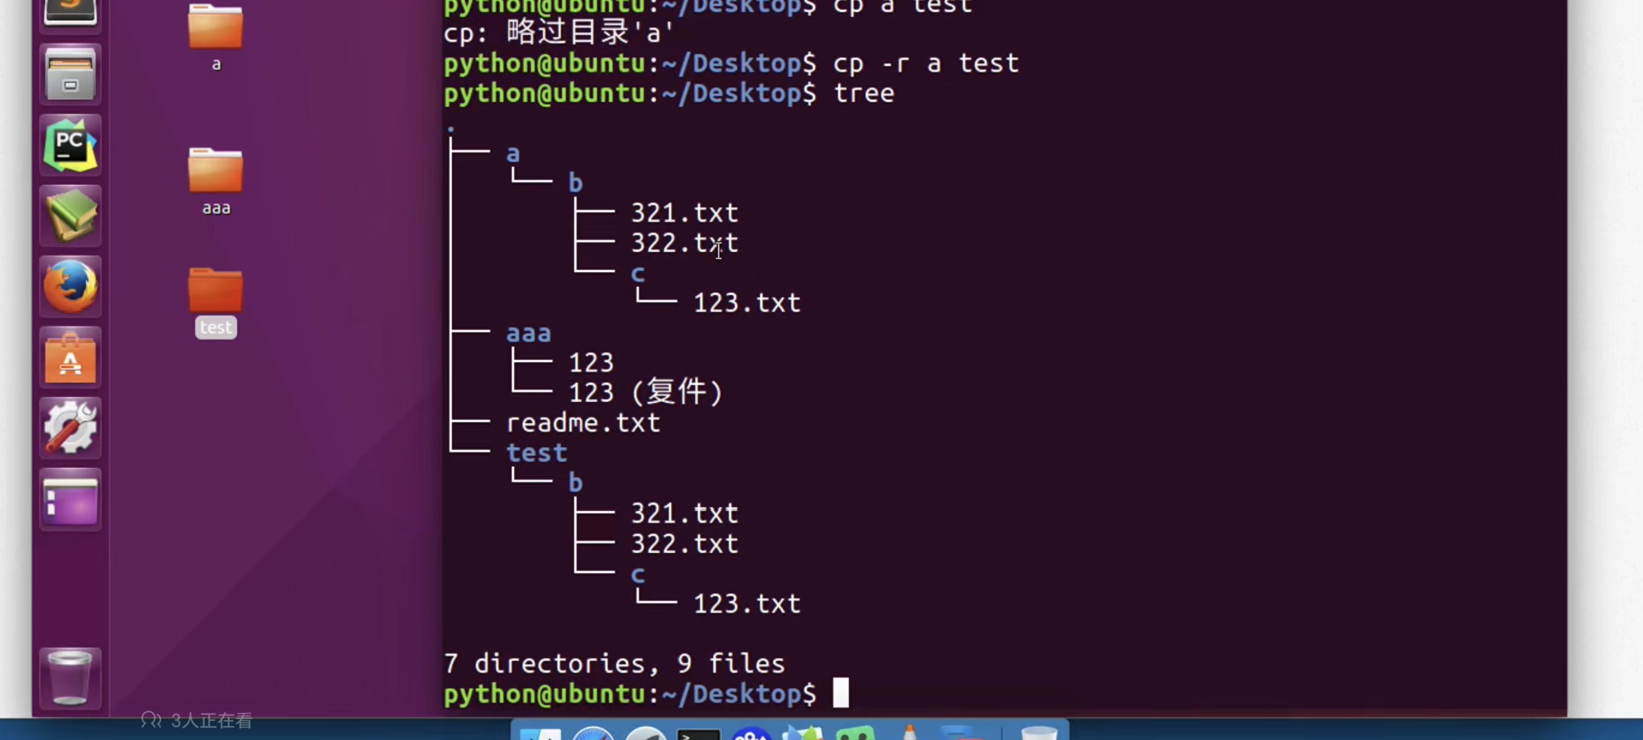The image size is (1643, 740).
Task: Click '7 directories, 9 files' summary line
Action: (x=614, y=664)
